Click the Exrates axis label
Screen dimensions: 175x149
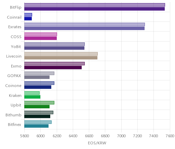pos(15,27)
